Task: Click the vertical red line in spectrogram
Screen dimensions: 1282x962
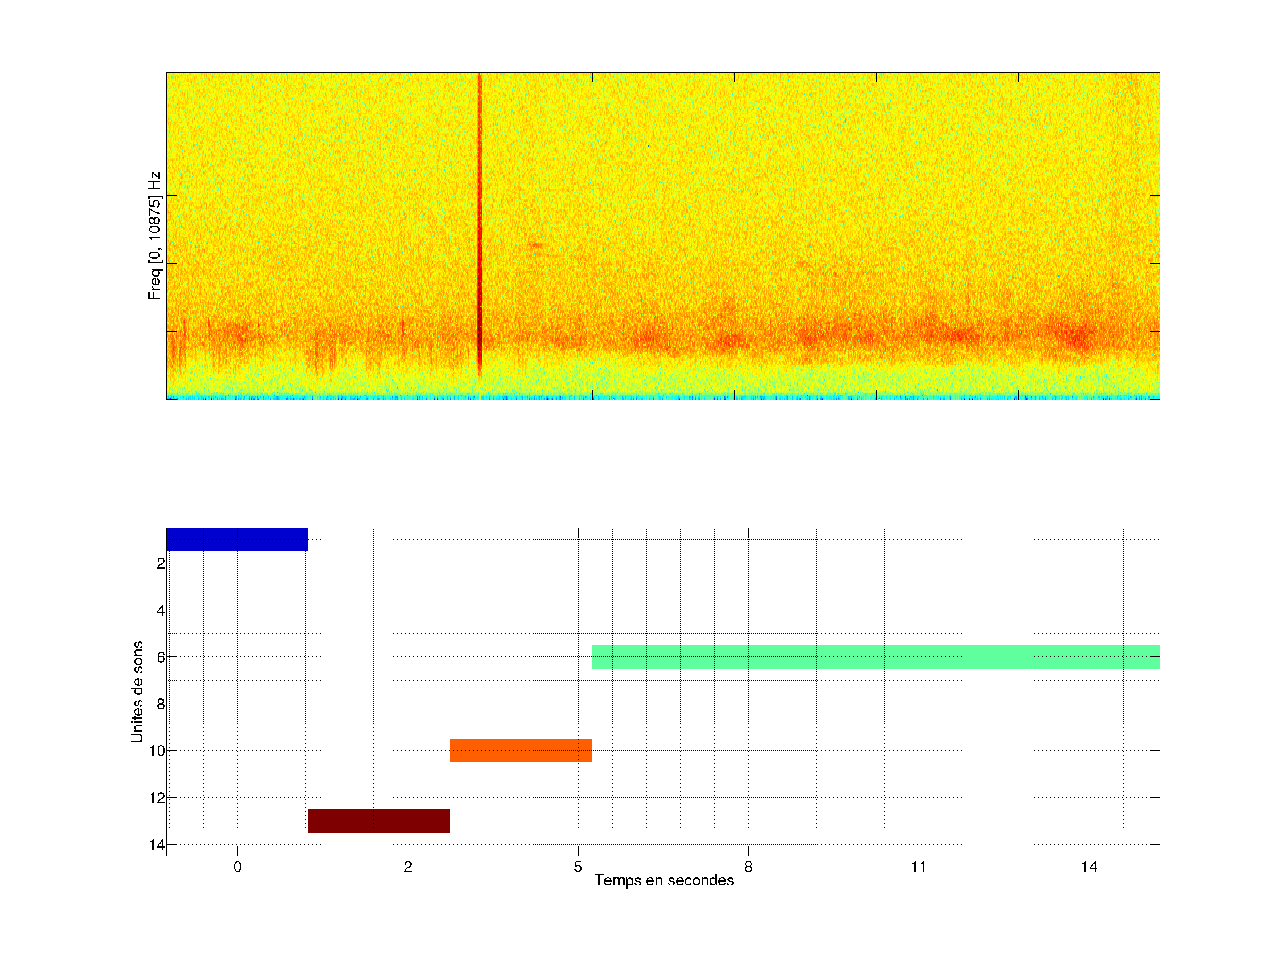Action: 480,220
